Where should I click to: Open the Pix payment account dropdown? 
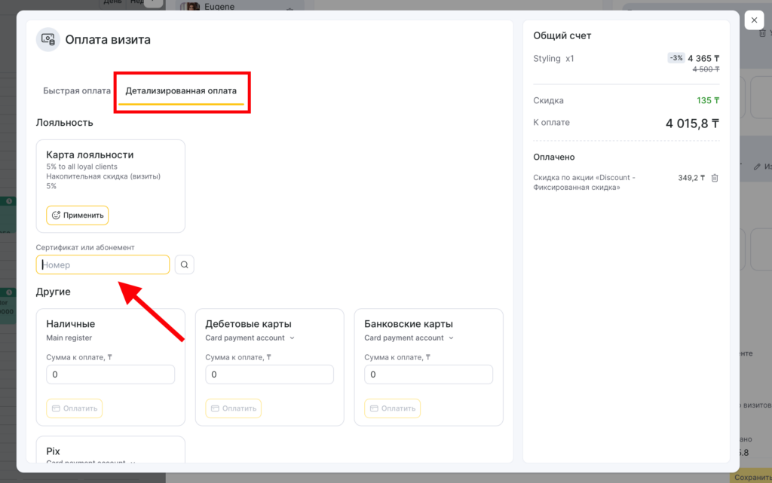click(x=90, y=462)
